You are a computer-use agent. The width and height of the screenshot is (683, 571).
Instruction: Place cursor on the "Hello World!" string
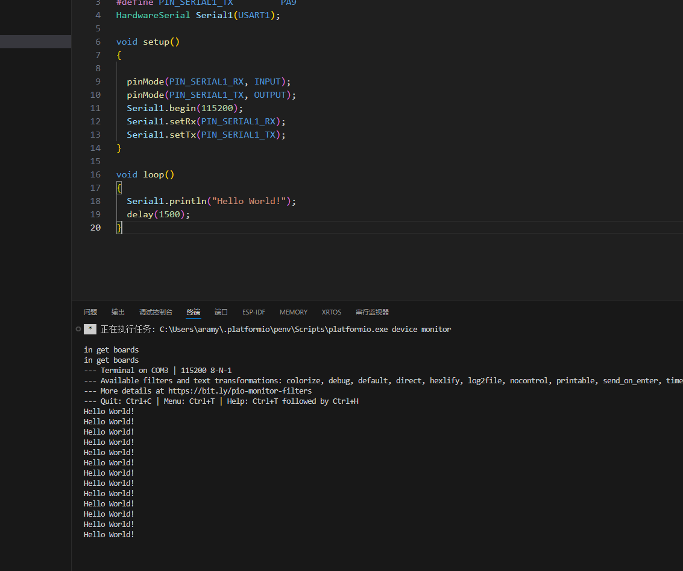[249, 201]
